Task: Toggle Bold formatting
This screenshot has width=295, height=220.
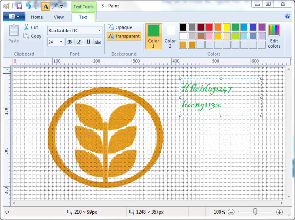Action: pos(70,42)
